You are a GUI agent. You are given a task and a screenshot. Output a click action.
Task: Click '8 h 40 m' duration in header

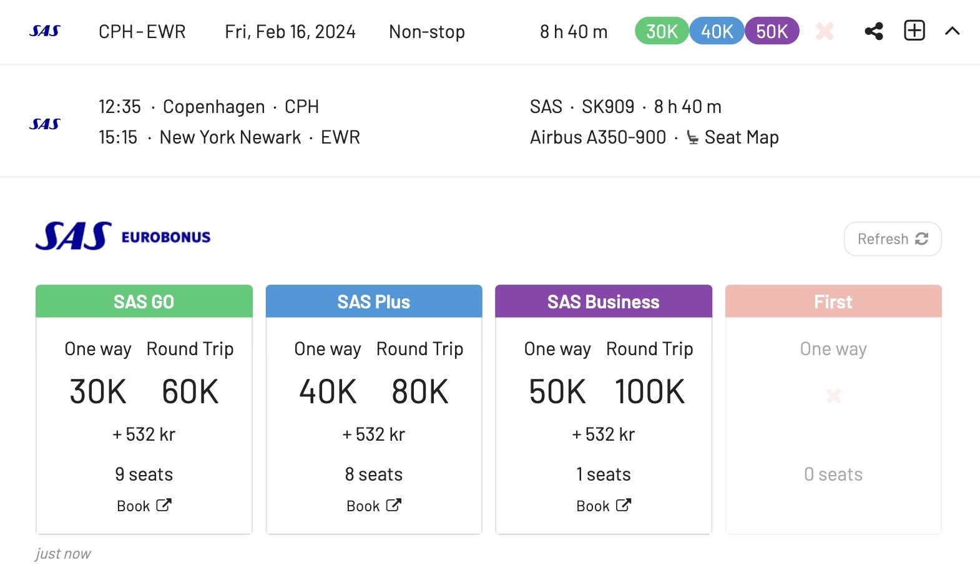(x=574, y=32)
